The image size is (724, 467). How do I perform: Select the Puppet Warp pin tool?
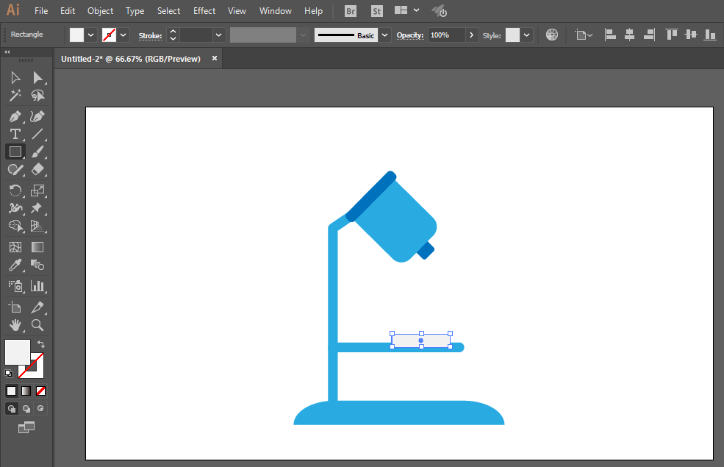tap(37, 208)
